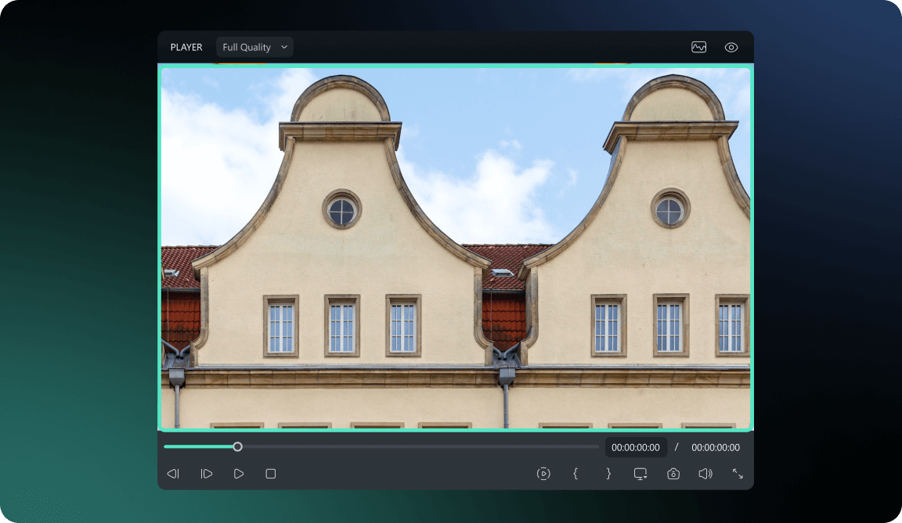Step back one frame
Viewport: 902px width, 523px height.
(x=173, y=474)
